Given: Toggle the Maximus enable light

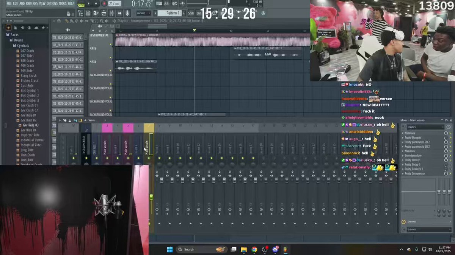Looking at the screenshot, I should pos(450,151).
